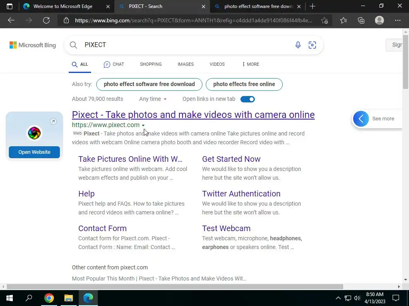
Task: Open Edge Settings and more menu
Action: coord(397,20)
